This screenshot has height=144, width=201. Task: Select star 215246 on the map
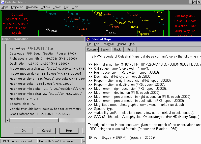(x=47, y=29)
